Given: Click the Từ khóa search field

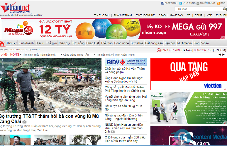Looking at the screenshot, I should point(199,9).
